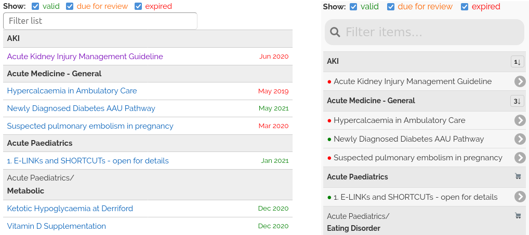This screenshot has height=235, width=529.
Task: Click the arrow icon on Hypercalcaemia in Ambulatory Care row
Action: 520,120
